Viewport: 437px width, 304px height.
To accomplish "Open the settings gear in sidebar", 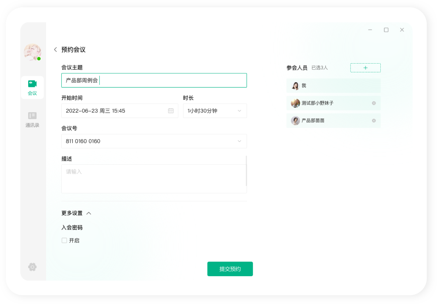I will [33, 267].
